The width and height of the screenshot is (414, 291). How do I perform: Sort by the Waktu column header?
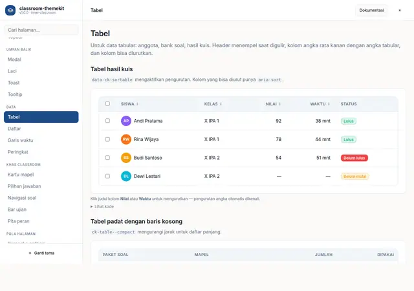pos(320,104)
